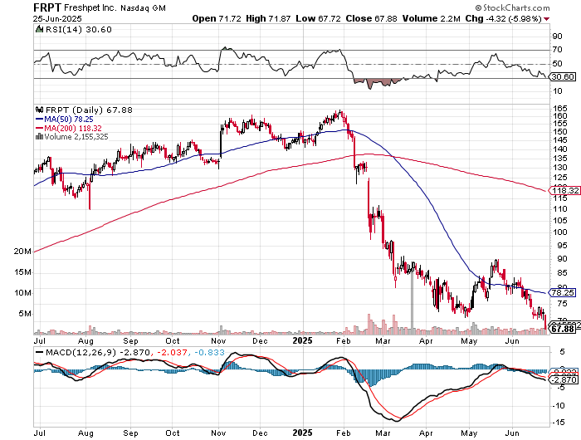Screen dimensions: 581x440
Task: Click 'Mar' under the price chart
Action: tap(383, 341)
